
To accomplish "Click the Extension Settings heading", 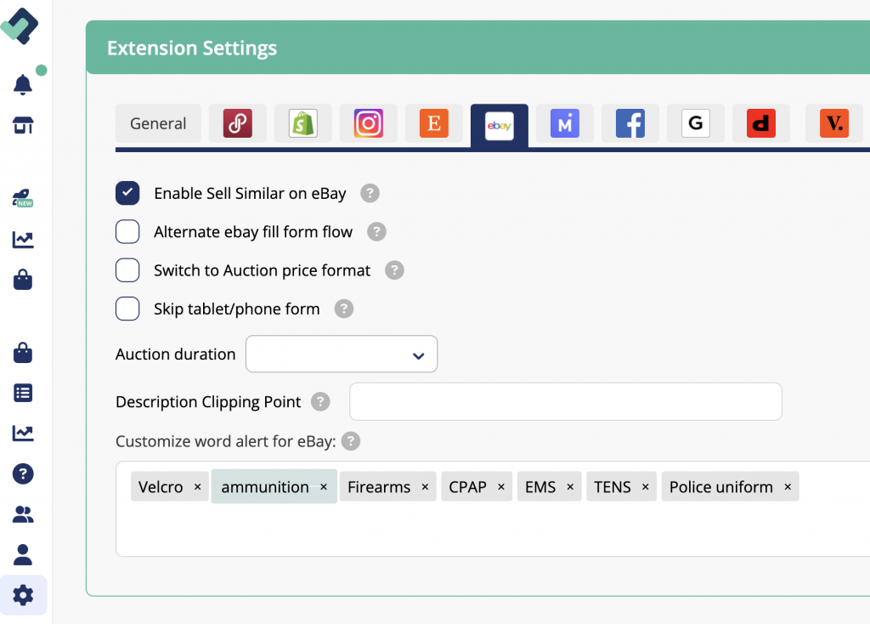I will [192, 48].
